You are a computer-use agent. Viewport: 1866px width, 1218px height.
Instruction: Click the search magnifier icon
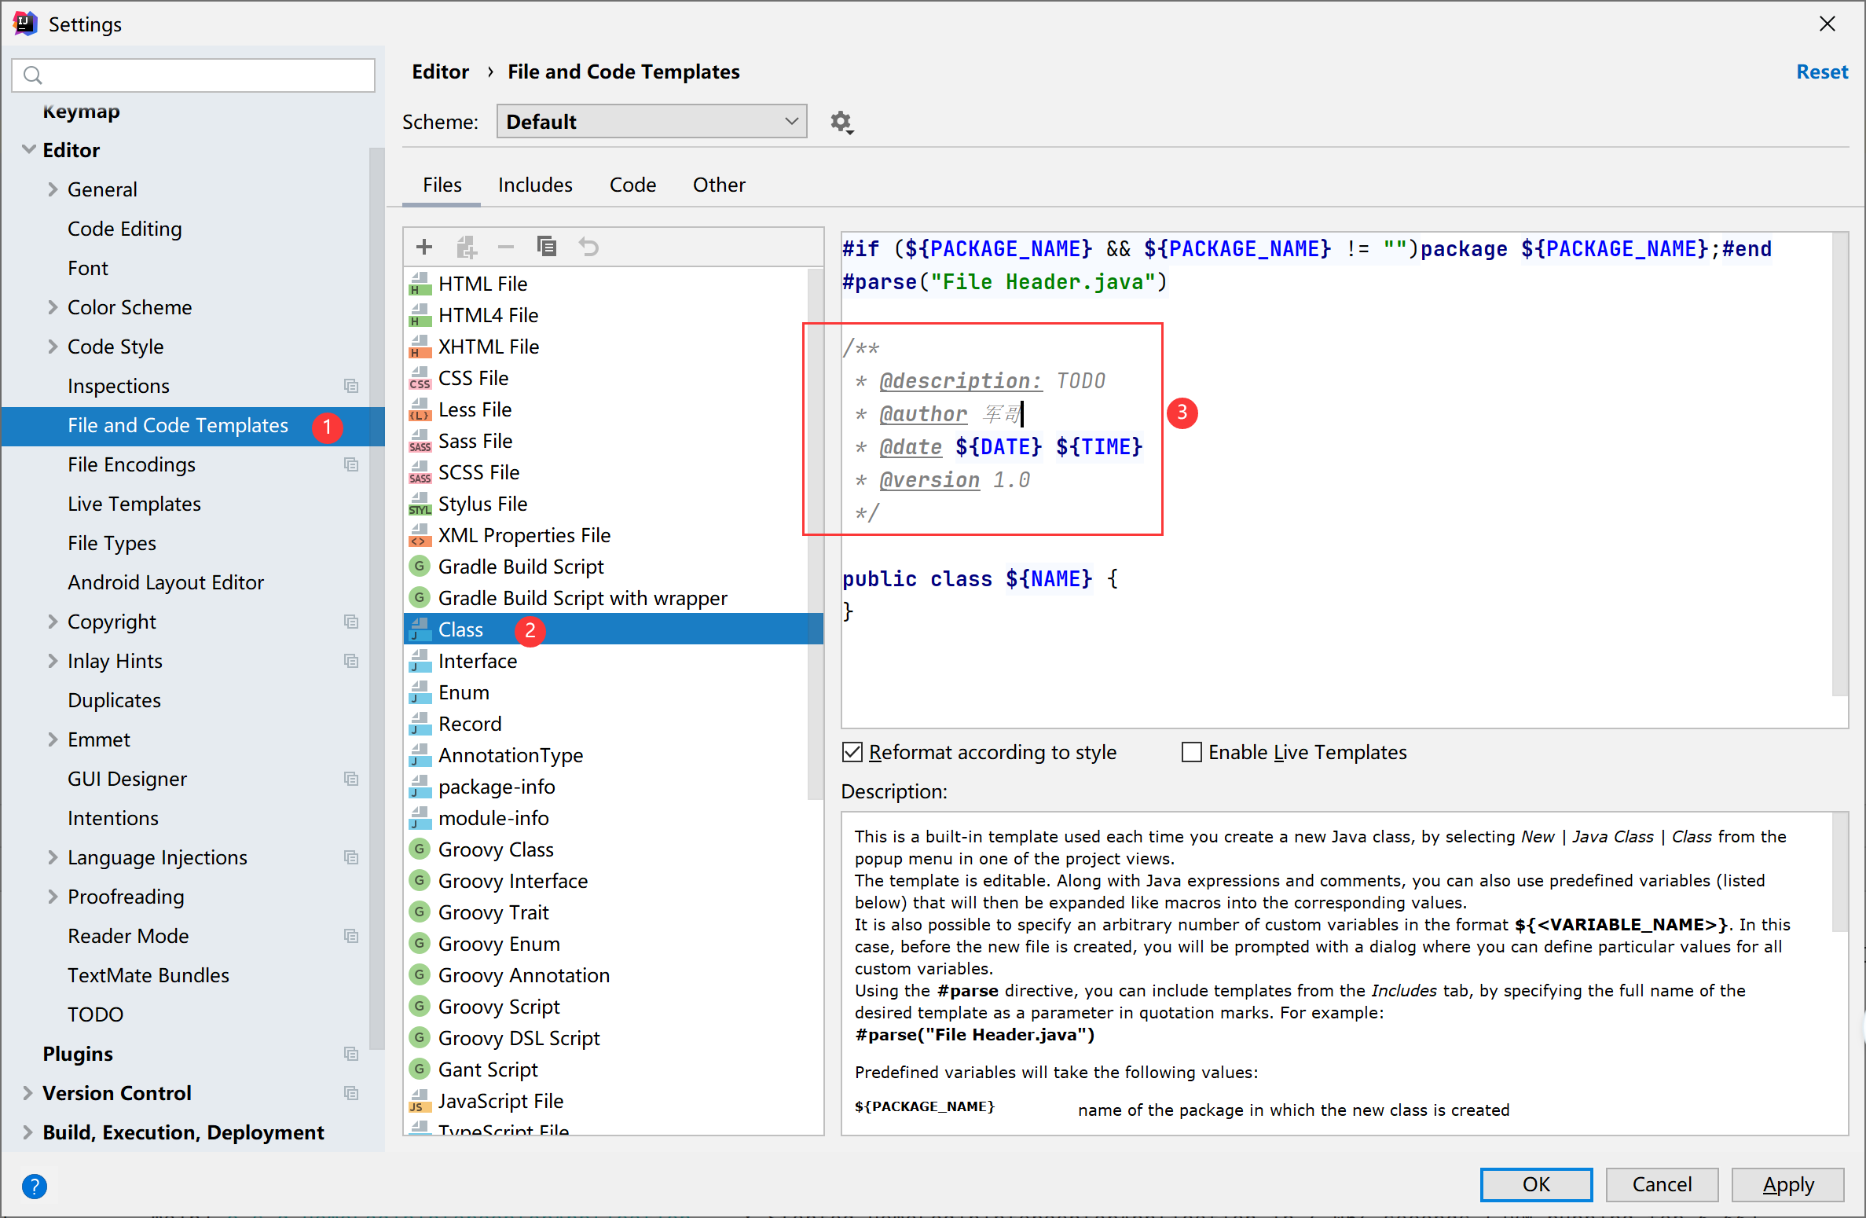point(33,75)
